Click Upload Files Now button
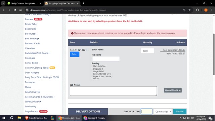 173,90
